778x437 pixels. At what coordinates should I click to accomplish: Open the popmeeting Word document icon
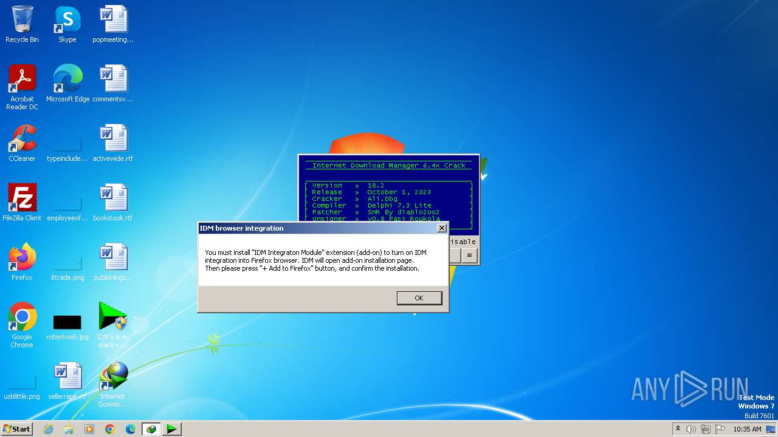pyautogui.click(x=113, y=24)
